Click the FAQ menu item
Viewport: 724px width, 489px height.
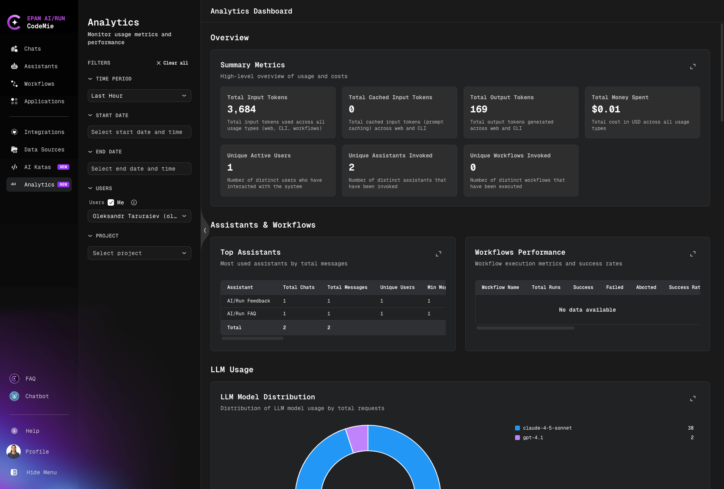point(30,379)
